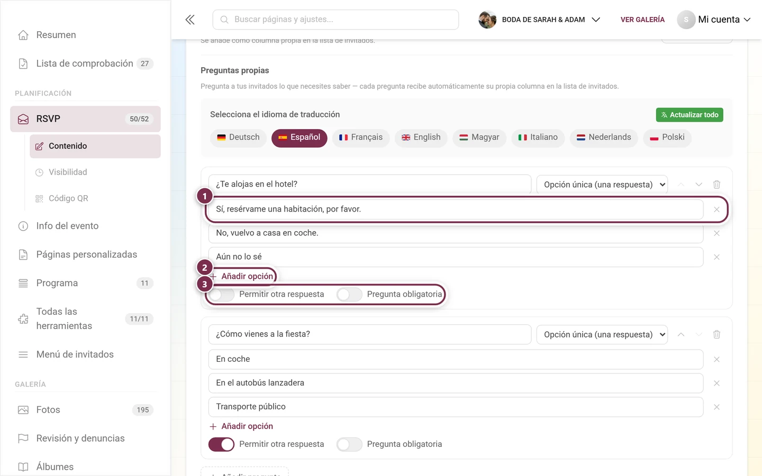The width and height of the screenshot is (762, 476).
Task: Click the Info del evento info icon
Action: click(23, 226)
